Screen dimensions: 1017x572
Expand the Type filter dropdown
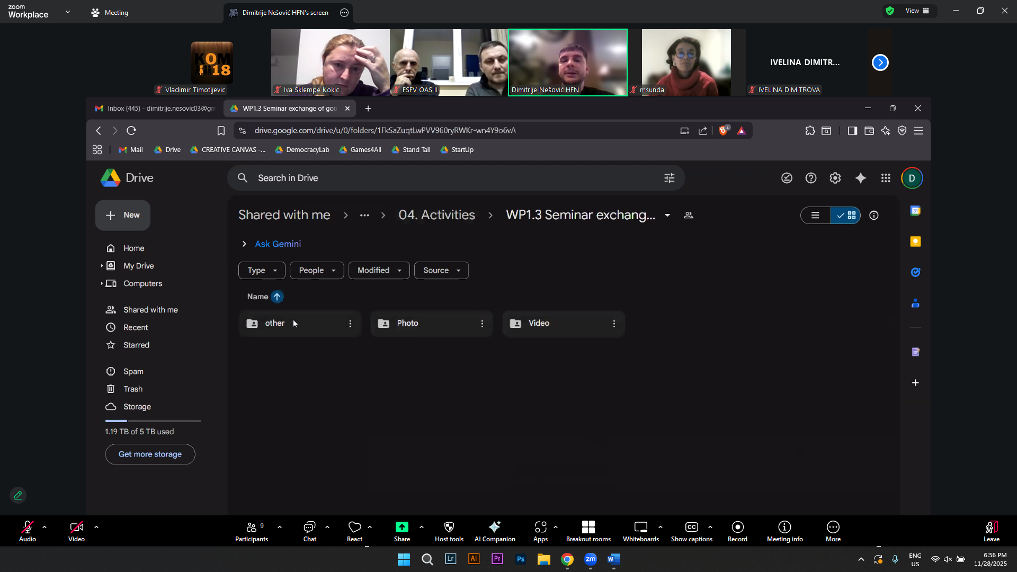point(262,271)
